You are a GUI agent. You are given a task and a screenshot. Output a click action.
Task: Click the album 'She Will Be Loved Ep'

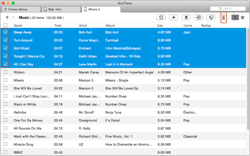(122, 88)
